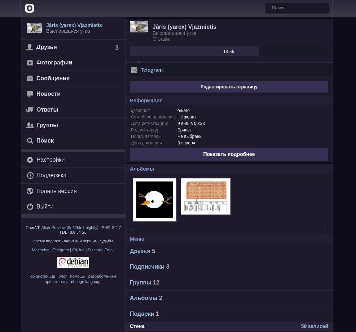Click the groups icon next to Группы
The height and width of the screenshot is (332, 356).
click(x=30, y=125)
